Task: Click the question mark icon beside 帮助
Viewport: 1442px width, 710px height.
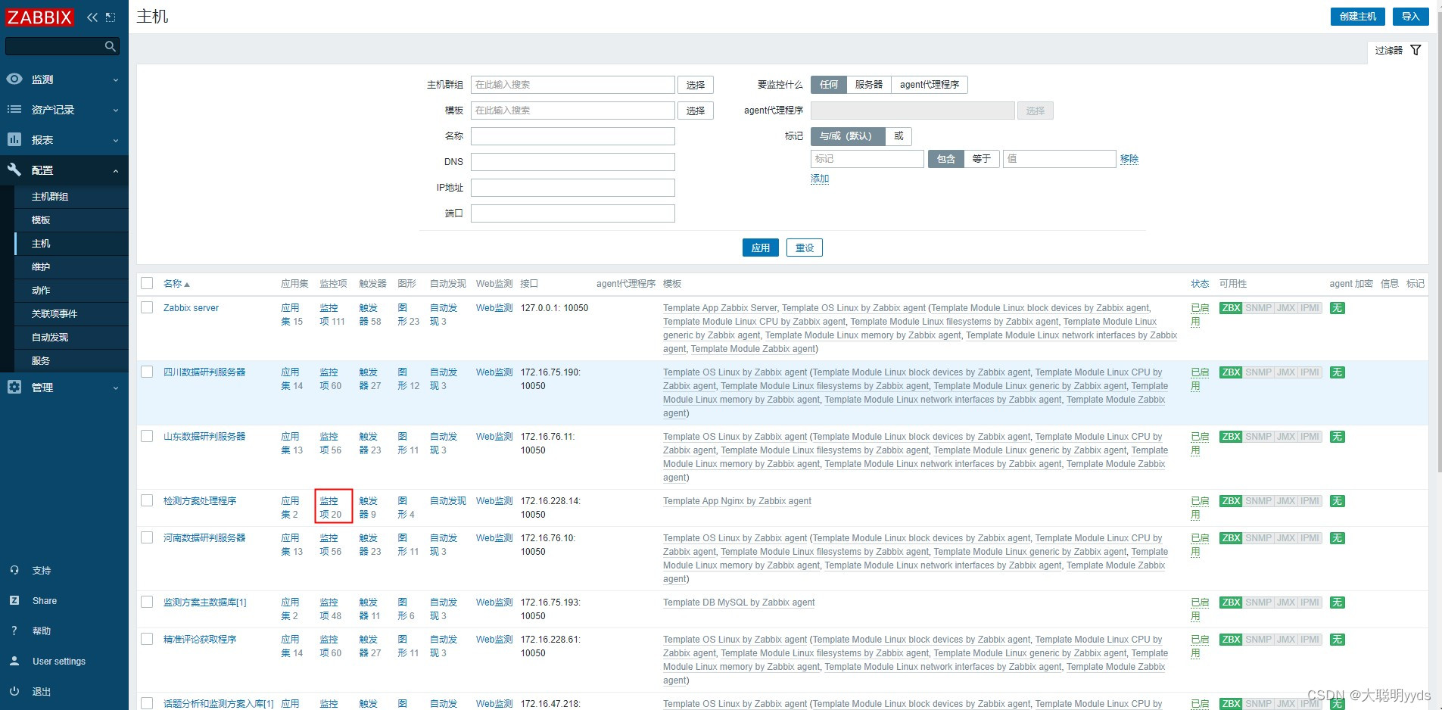Action: pyautogui.click(x=14, y=631)
